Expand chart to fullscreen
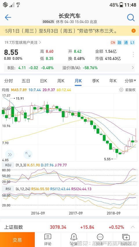This screenshot has height=247, width=139. coord(28,155)
